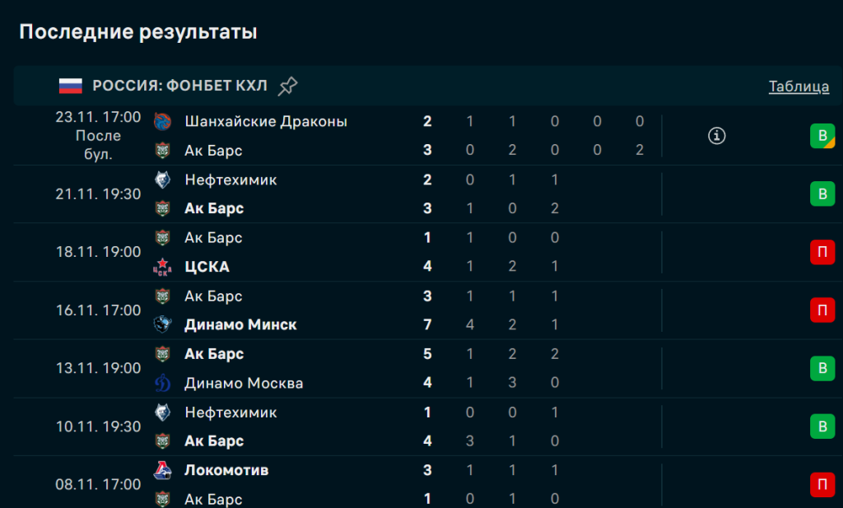This screenshot has width=843, height=508.
Task: Click the ЦСКА team name
Action: click(207, 267)
